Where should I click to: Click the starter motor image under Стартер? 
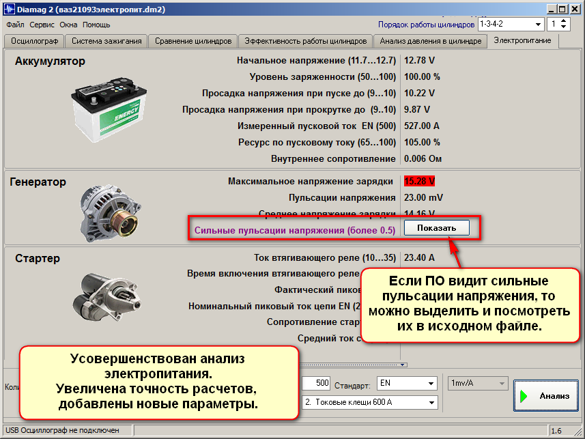pyautogui.click(x=107, y=298)
